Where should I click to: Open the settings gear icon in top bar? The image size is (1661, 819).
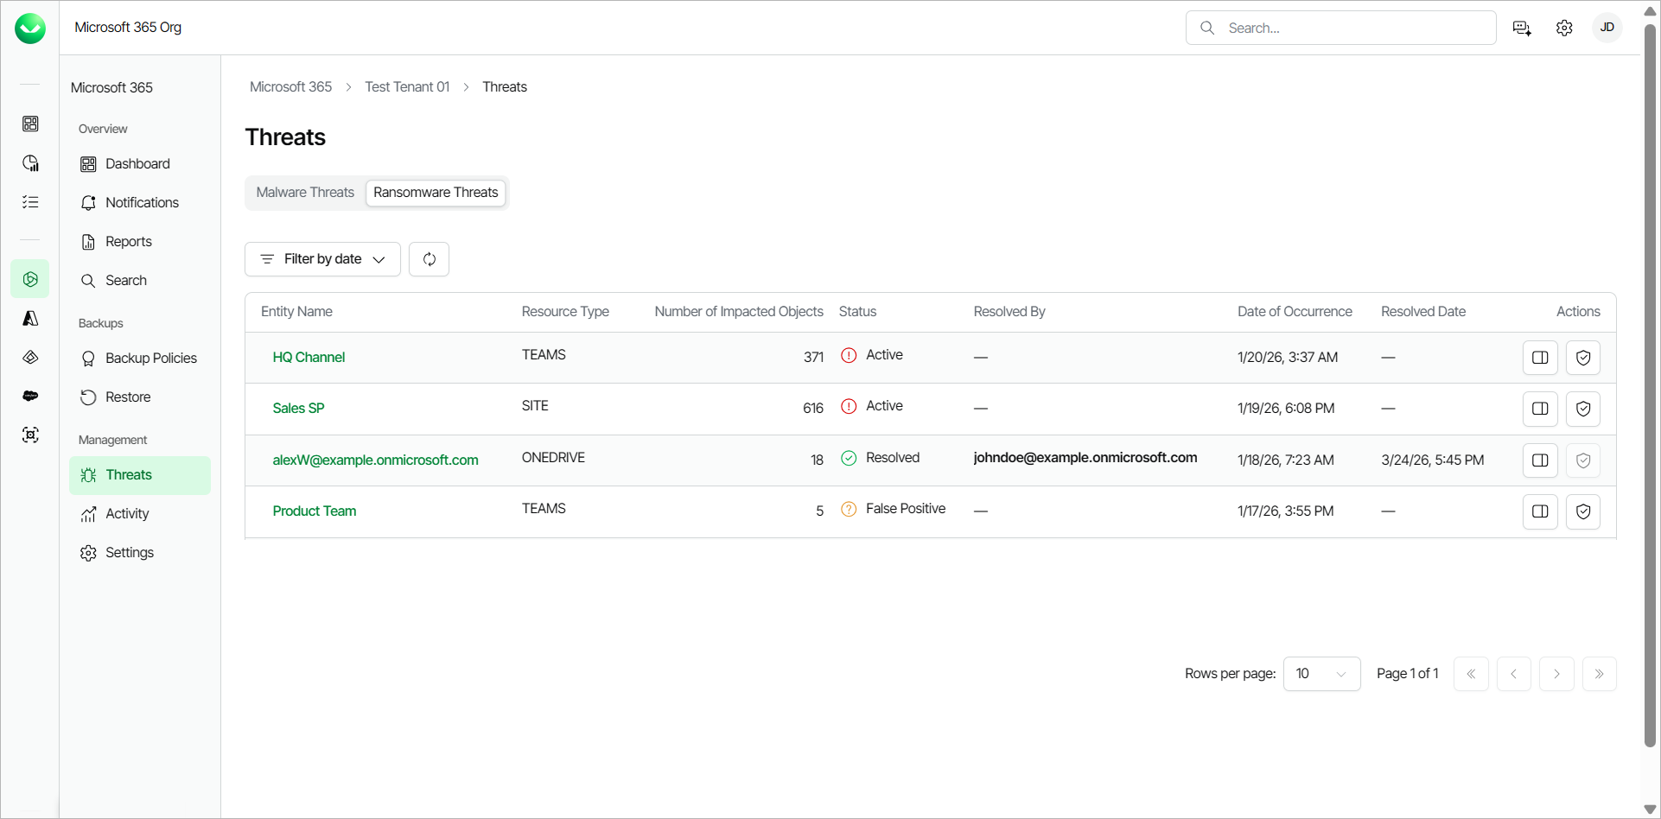click(x=1563, y=29)
